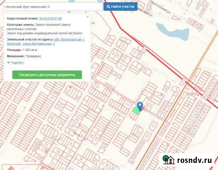Select parcel 201 on the map
This screenshot has height=170, width=218.
coord(52,98)
